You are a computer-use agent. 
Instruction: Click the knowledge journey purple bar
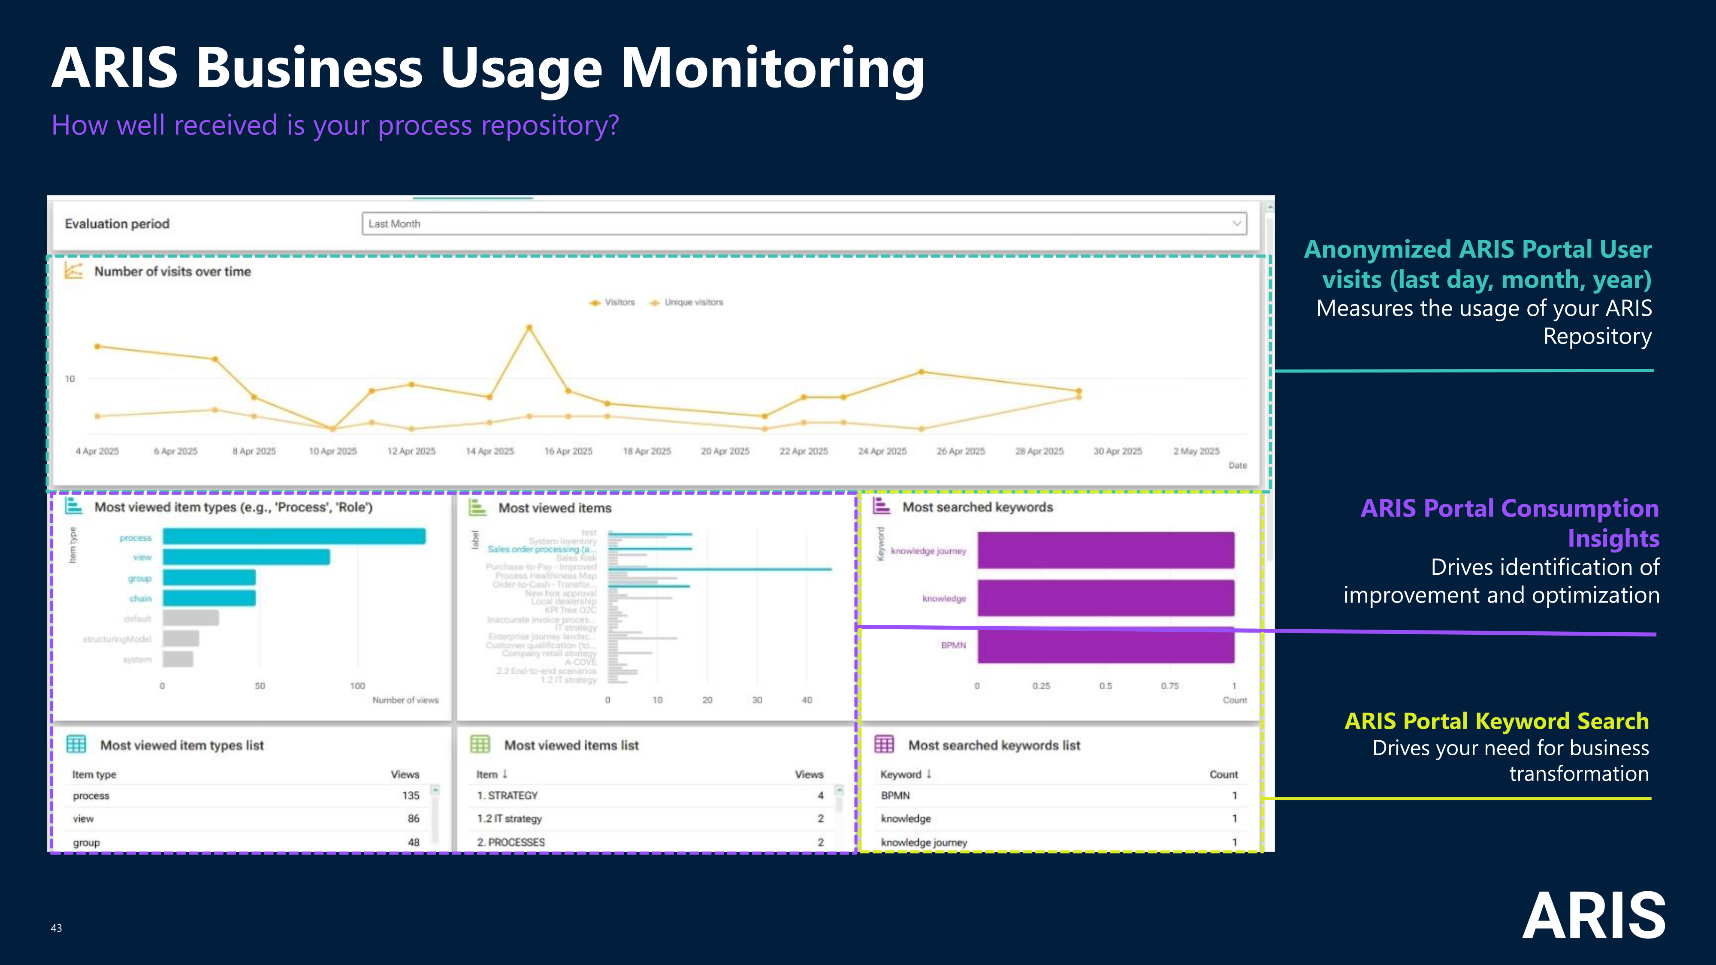(1106, 550)
